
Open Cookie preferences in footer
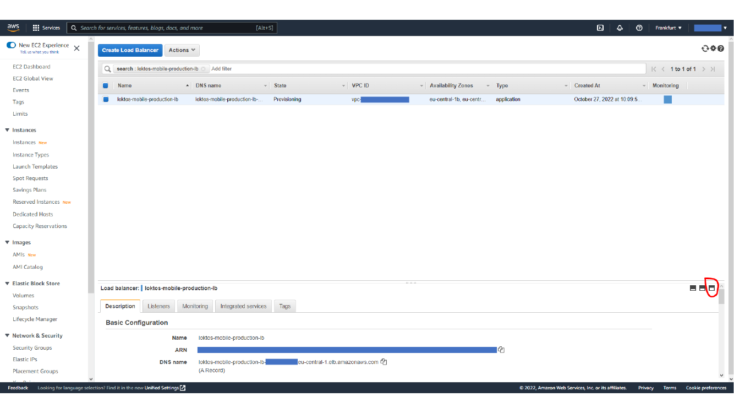[x=706, y=388]
